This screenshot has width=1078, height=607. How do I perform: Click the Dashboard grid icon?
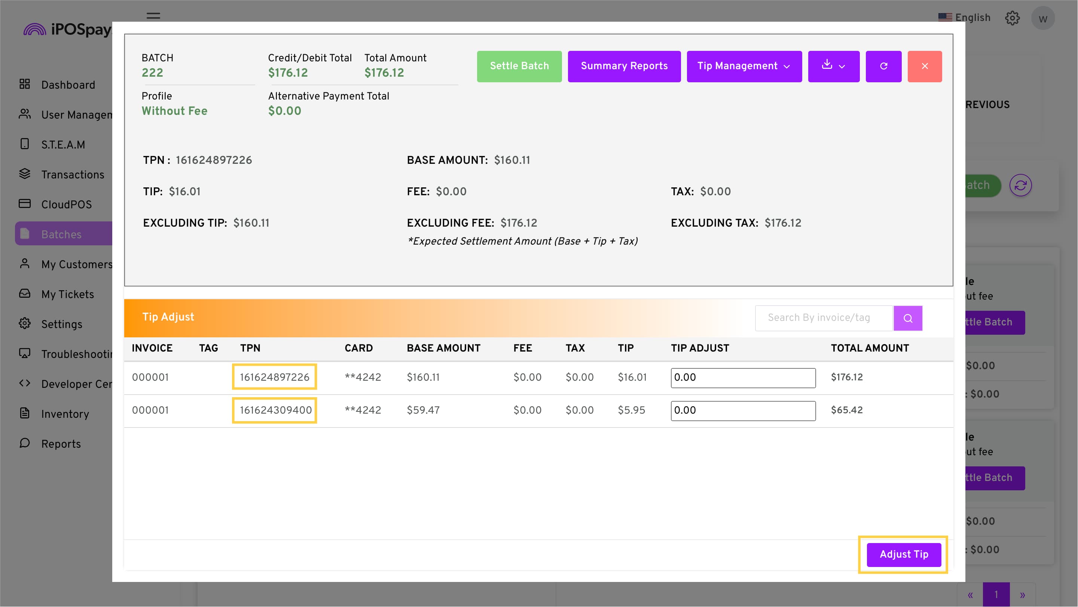(25, 84)
